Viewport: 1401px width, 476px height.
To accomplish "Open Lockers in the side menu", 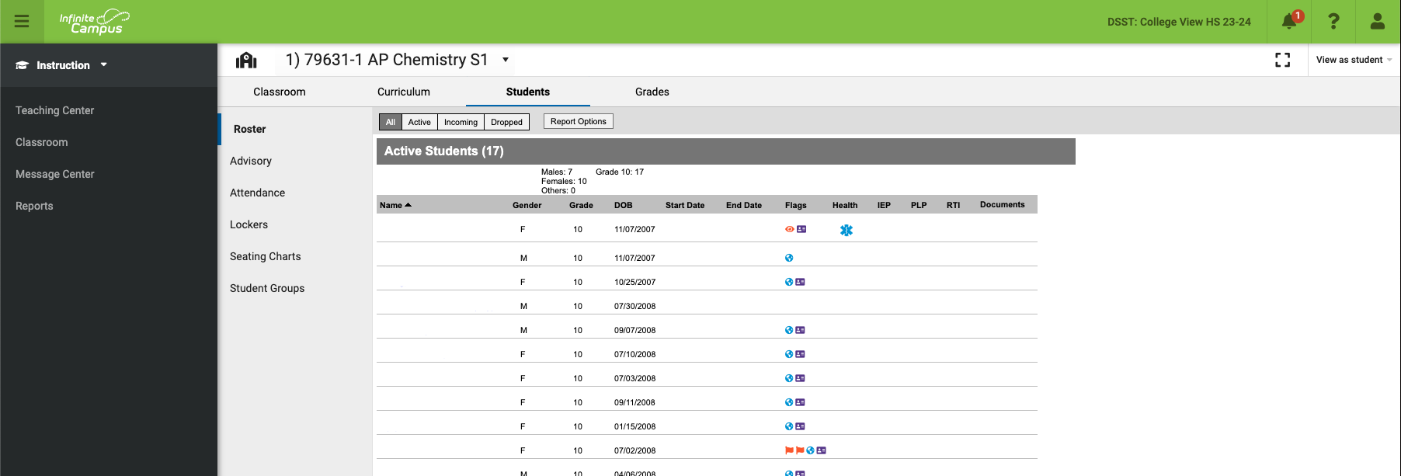I will [x=249, y=224].
